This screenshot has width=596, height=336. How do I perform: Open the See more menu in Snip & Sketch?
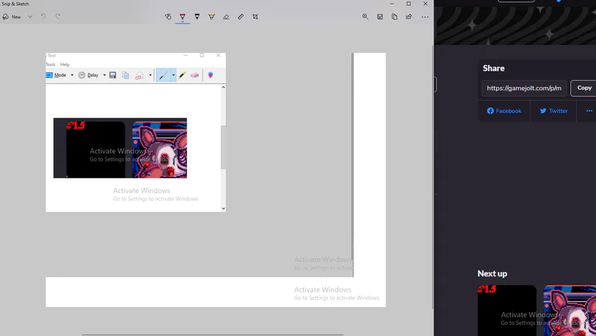(425, 17)
